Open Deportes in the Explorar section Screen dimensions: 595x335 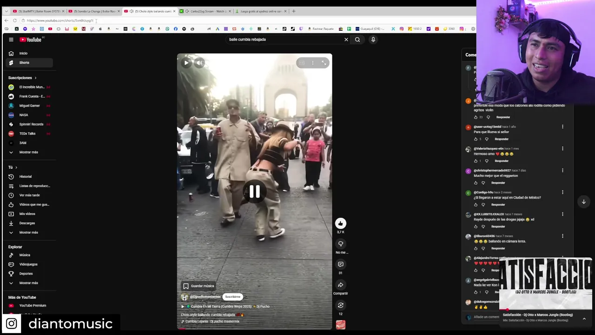click(x=29, y=274)
